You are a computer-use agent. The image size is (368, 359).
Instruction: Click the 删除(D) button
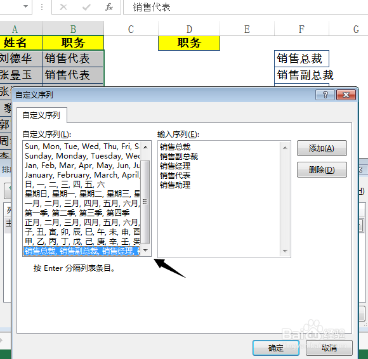(x=322, y=169)
